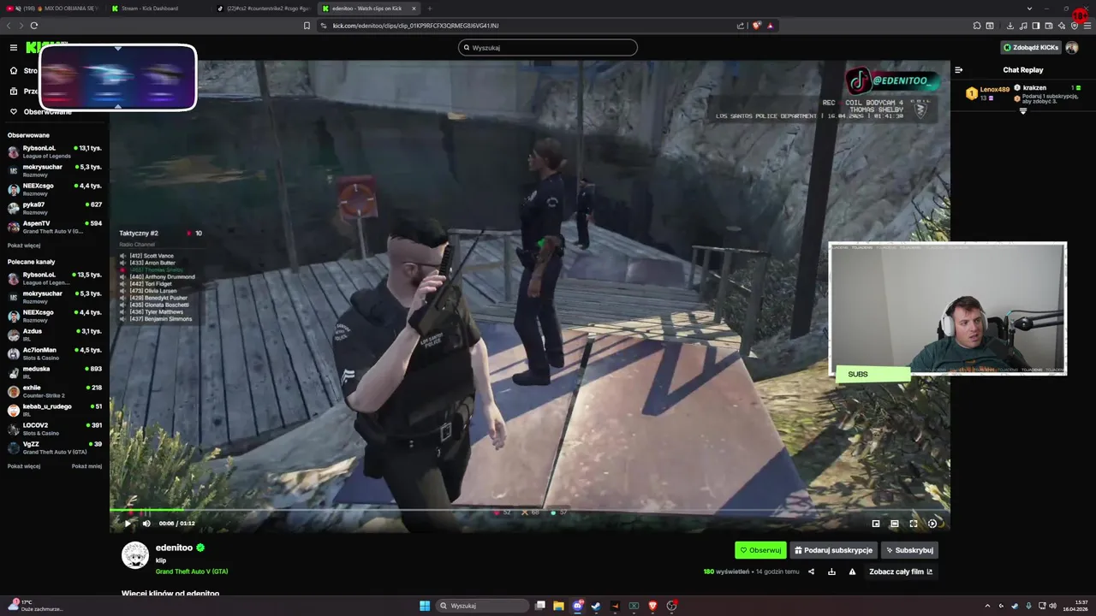Open the user profile avatar menu
Image resolution: width=1096 pixels, height=616 pixels.
tap(1072, 48)
